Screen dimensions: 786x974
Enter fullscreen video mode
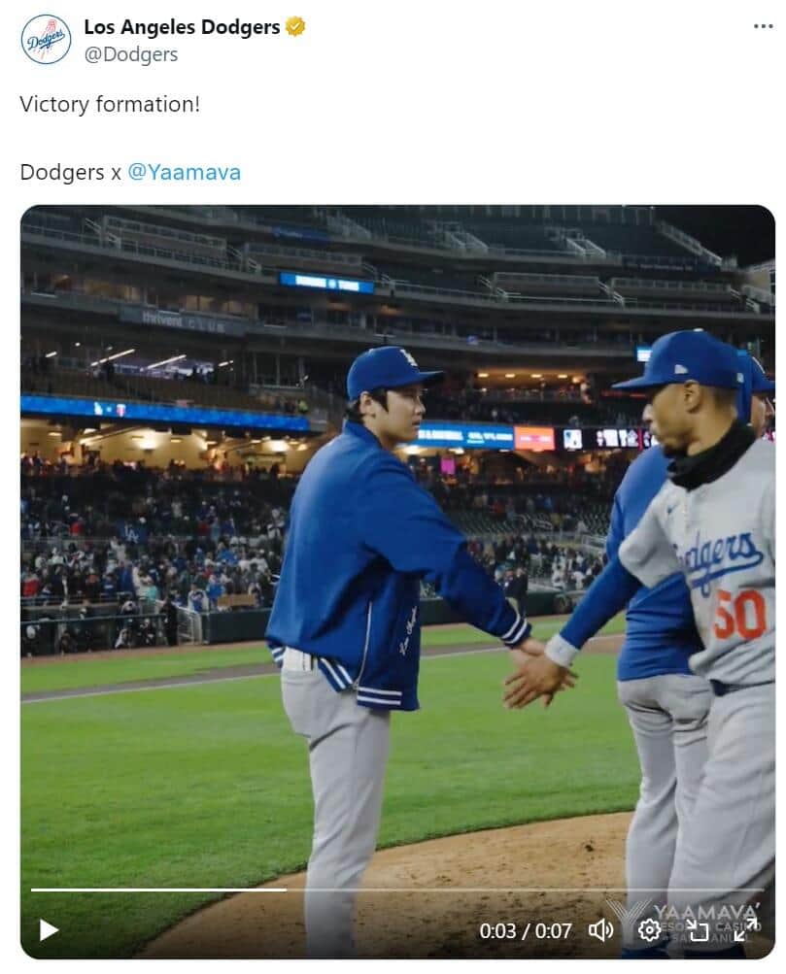point(745,930)
